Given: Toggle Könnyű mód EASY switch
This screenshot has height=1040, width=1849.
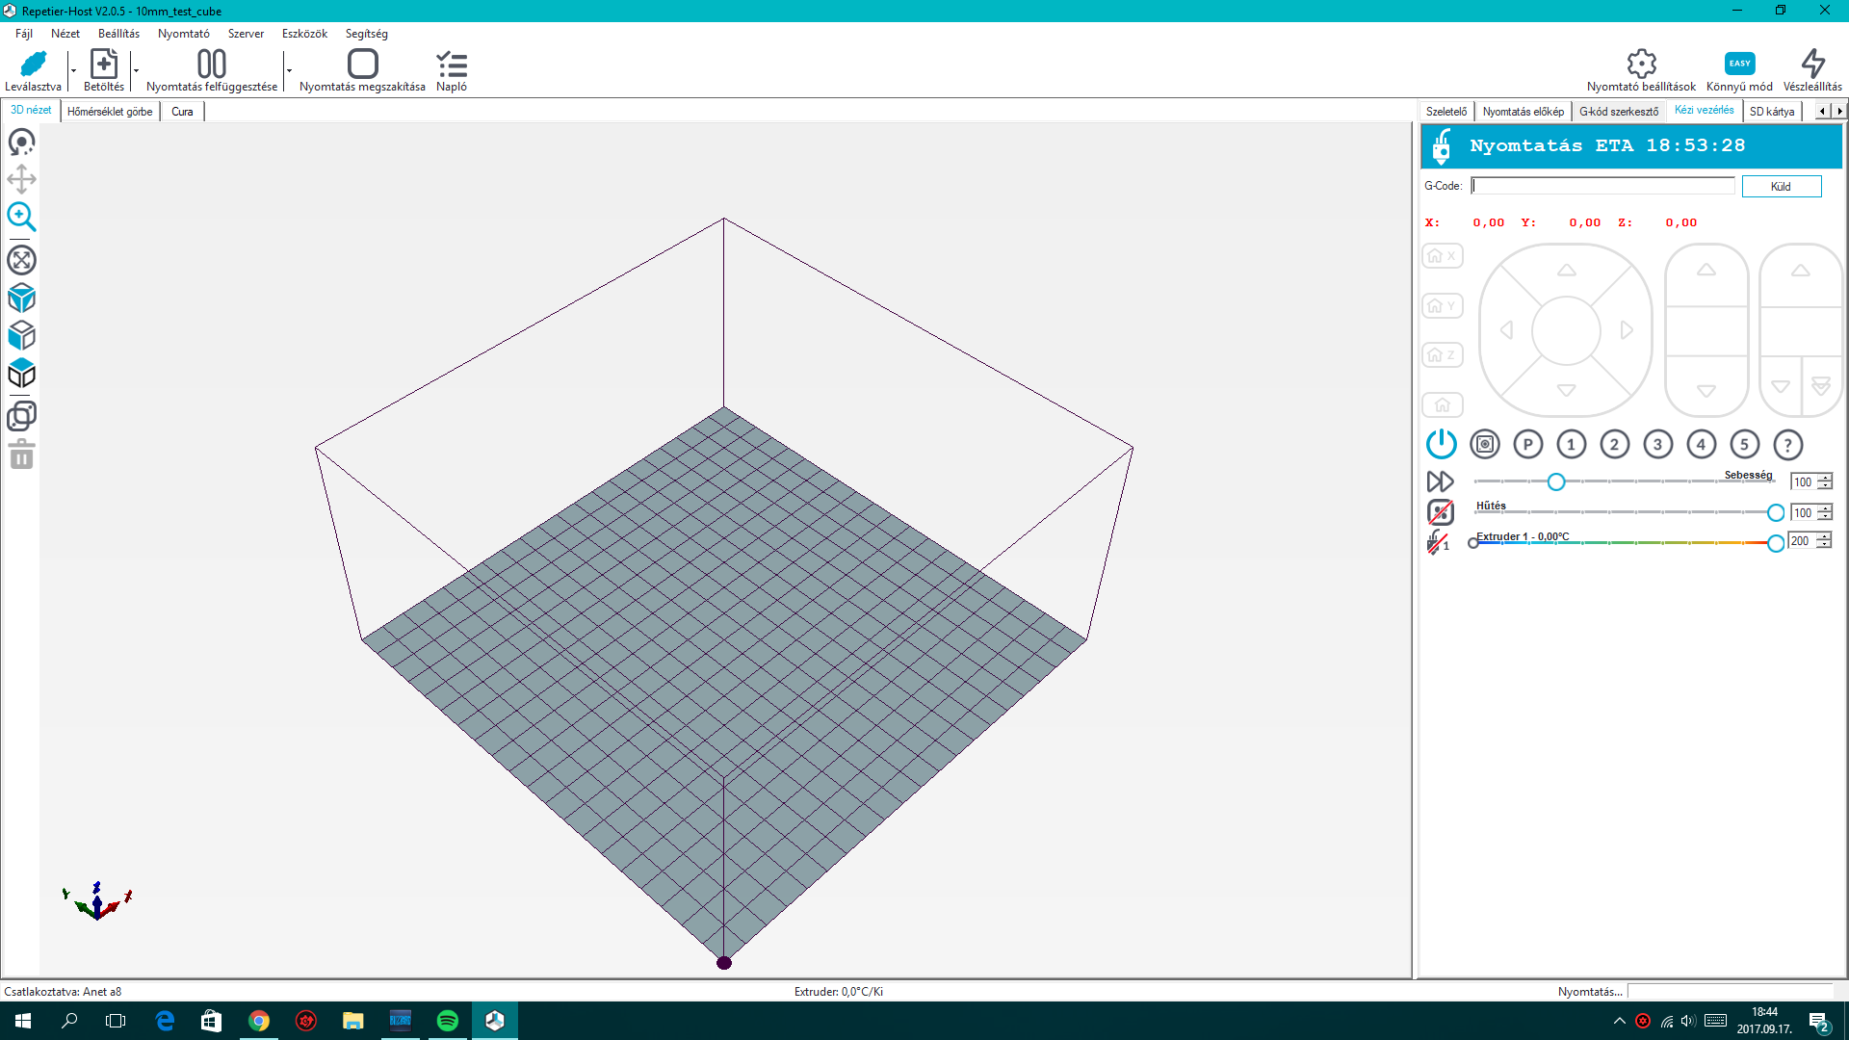Looking at the screenshot, I should click(x=1739, y=64).
